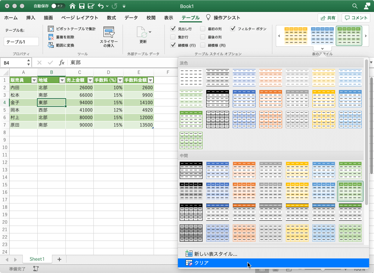
Task: Disable the 縞模様 (行) checkbox
Action: click(174, 45)
